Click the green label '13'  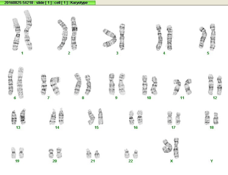click(x=18, y=128)
